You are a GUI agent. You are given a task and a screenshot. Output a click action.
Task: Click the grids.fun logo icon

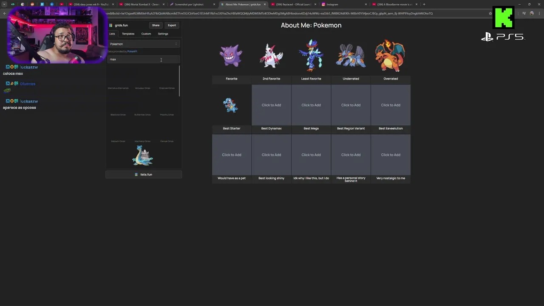[x=111, y=25]
